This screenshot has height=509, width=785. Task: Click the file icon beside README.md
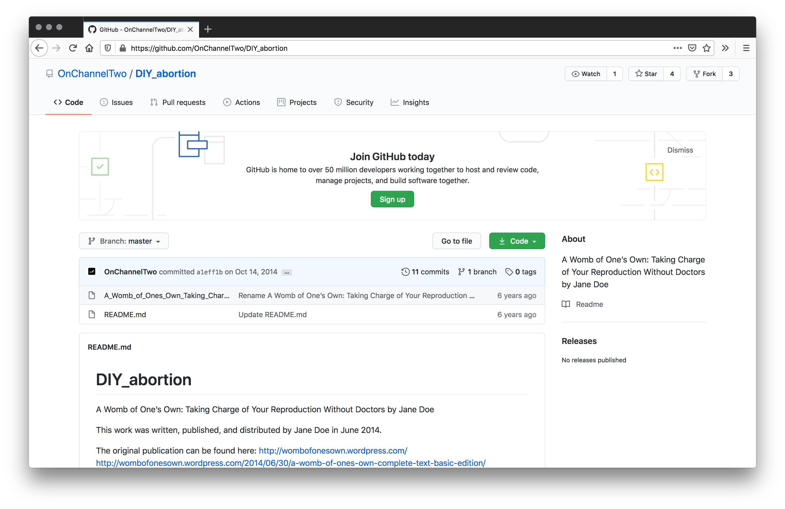(x=92, y=314)
